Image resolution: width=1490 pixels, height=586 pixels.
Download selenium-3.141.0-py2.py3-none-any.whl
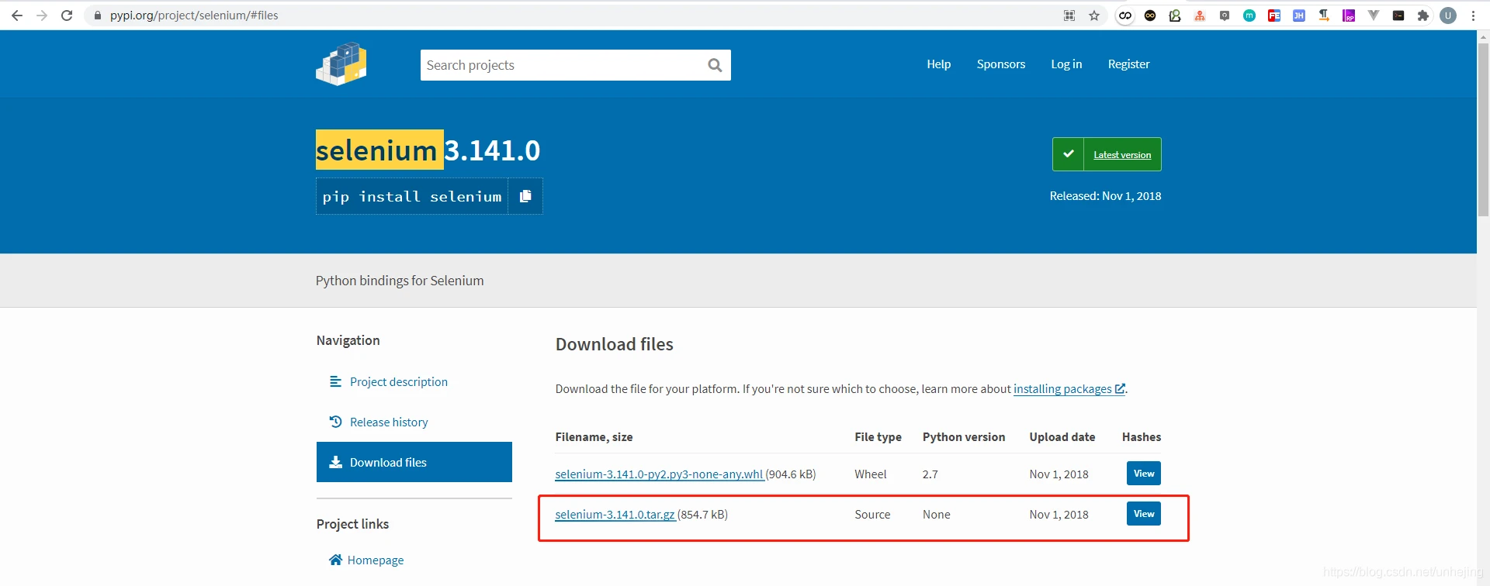point(659,474)
